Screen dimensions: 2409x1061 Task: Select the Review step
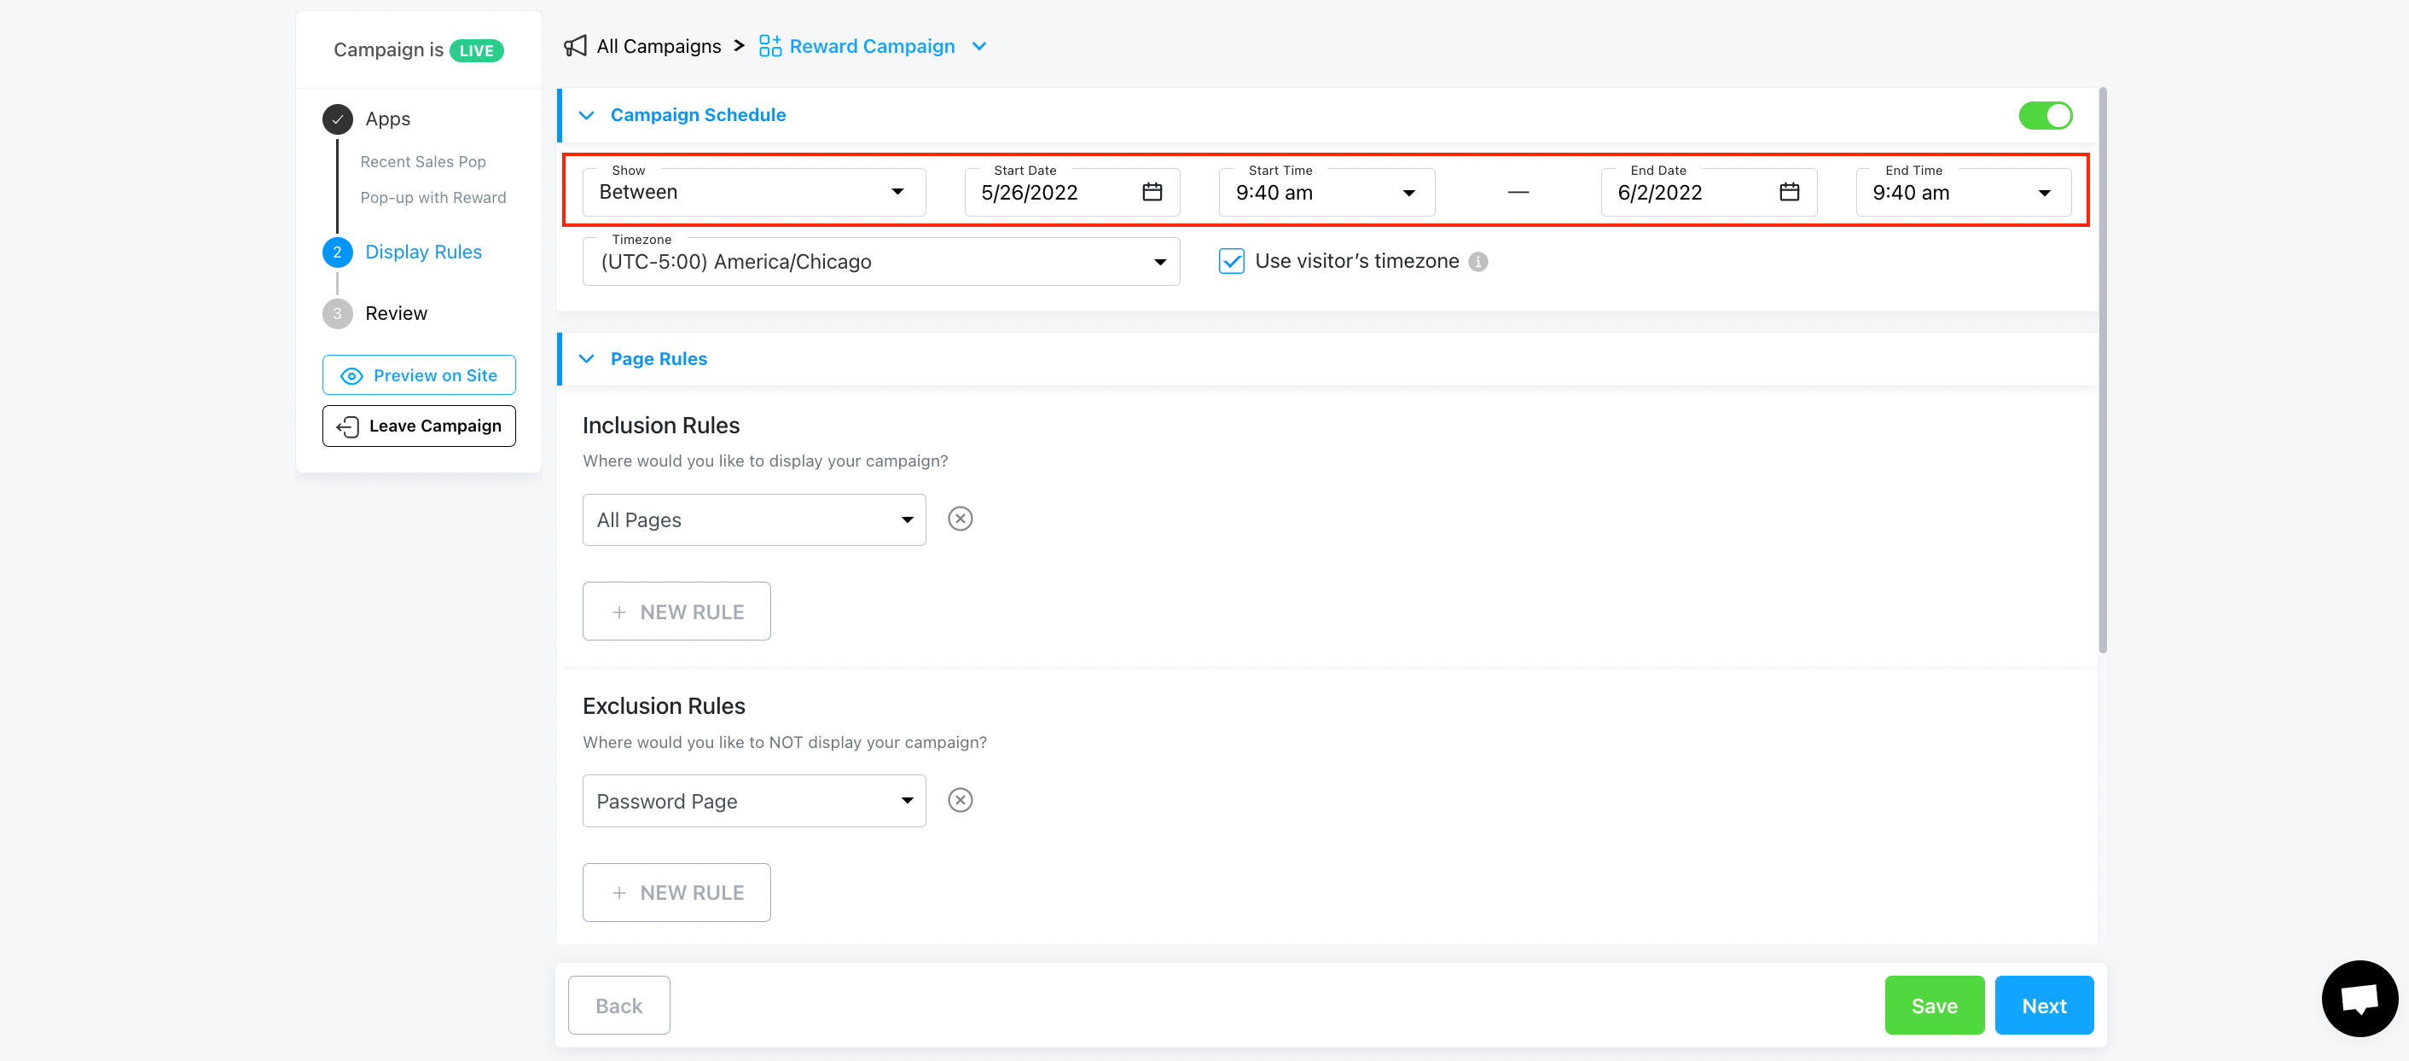point(396,313)
